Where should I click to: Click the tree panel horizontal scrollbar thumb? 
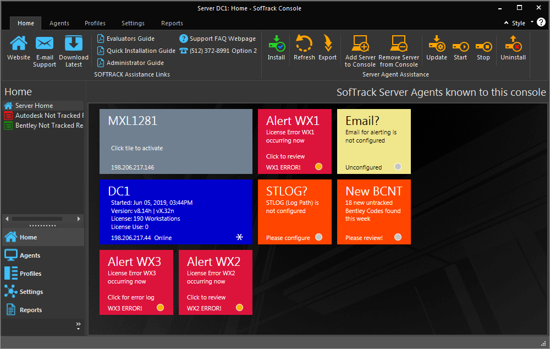37,219
